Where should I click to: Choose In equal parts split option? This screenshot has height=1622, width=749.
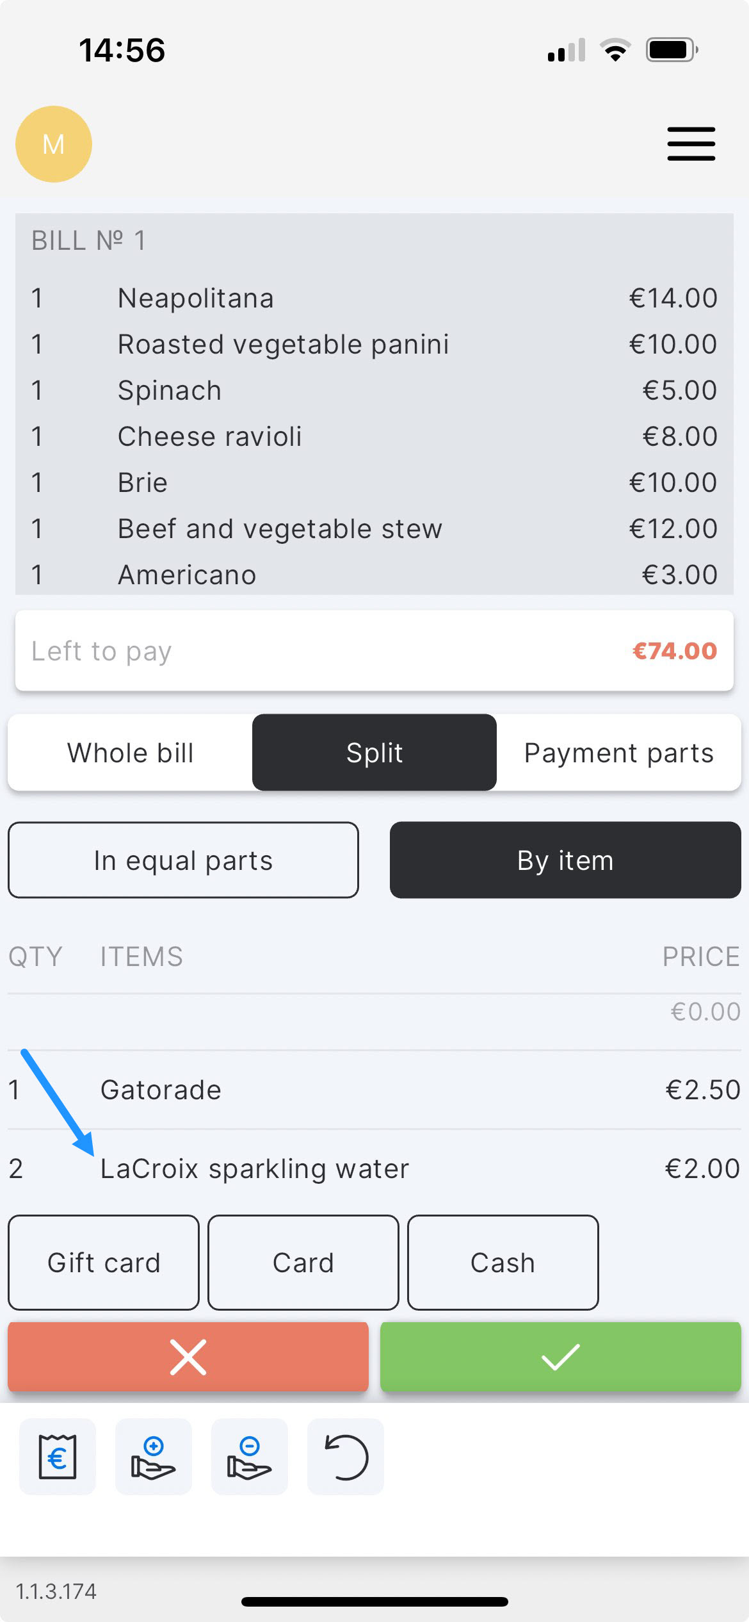[183, 860]
